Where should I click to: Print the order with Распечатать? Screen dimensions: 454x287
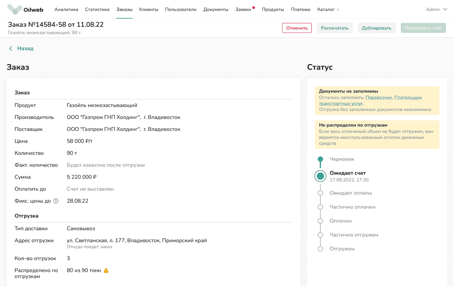click(335, 28)
